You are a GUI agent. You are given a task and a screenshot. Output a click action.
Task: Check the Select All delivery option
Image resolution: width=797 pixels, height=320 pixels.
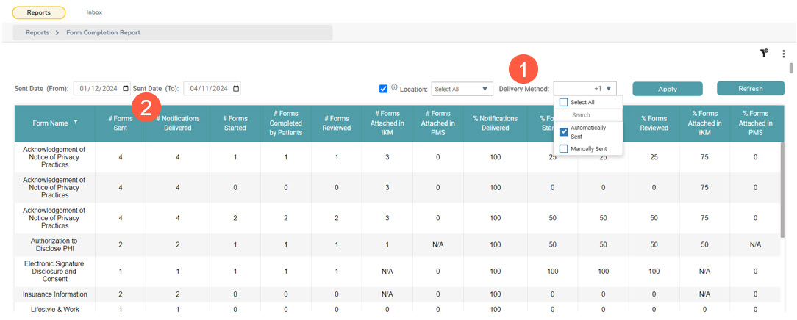click(x=564, y=102)
